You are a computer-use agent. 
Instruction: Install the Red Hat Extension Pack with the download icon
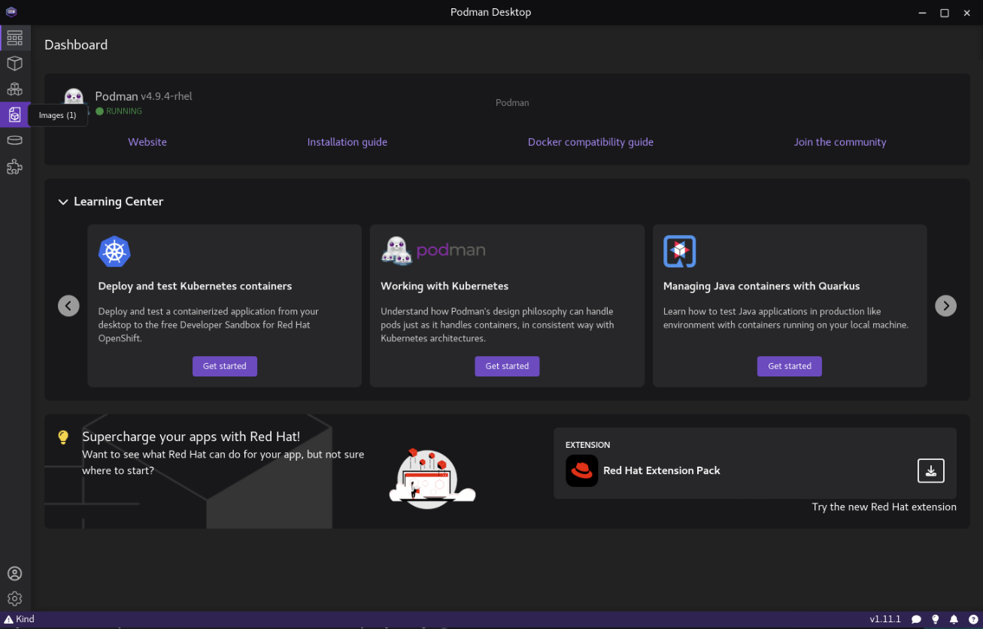coord(930,470)
